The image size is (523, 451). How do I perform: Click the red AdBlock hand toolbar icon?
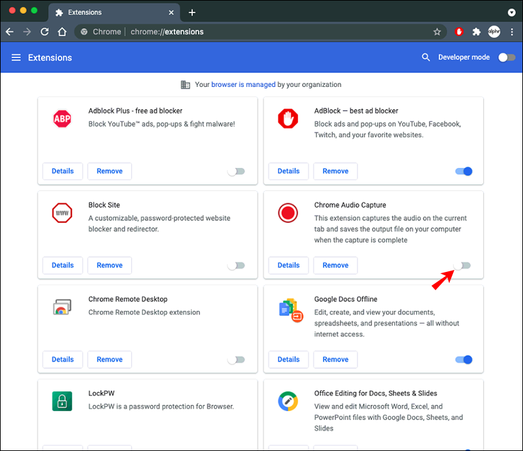click(460, 31)
